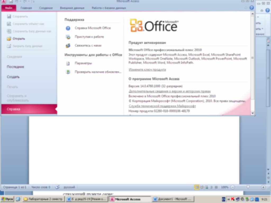Open Customize Quick Access Toolbar dropdown
The image size is (271, 203).
pos(34,2)
